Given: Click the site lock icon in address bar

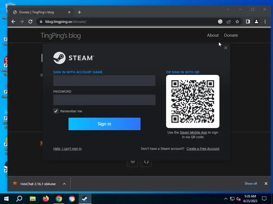Looking at the screenshot, I should pyautogui.click(x=41, y=22).
